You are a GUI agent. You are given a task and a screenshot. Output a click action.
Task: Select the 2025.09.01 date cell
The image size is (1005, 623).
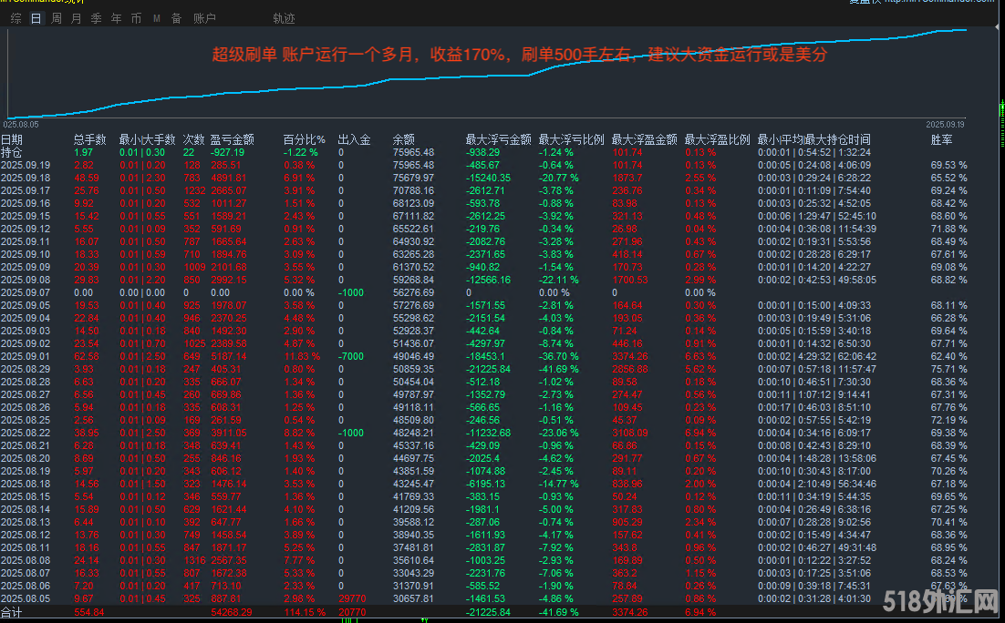(26, 357)
